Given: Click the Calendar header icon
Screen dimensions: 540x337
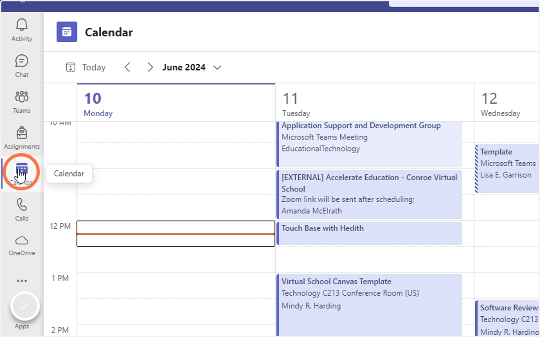Looking at the screenshot, I should pos(67,32).
